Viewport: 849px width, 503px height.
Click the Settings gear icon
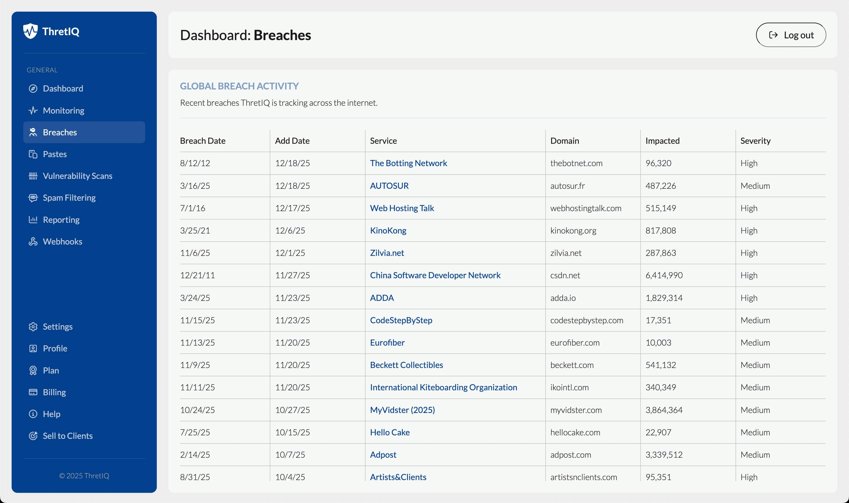33,326
